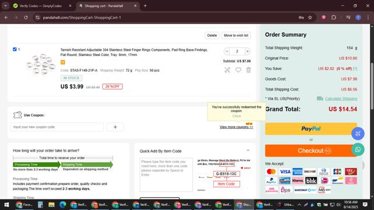Click the VISA payment logo
374x210 pixels.
click(285, 171)
